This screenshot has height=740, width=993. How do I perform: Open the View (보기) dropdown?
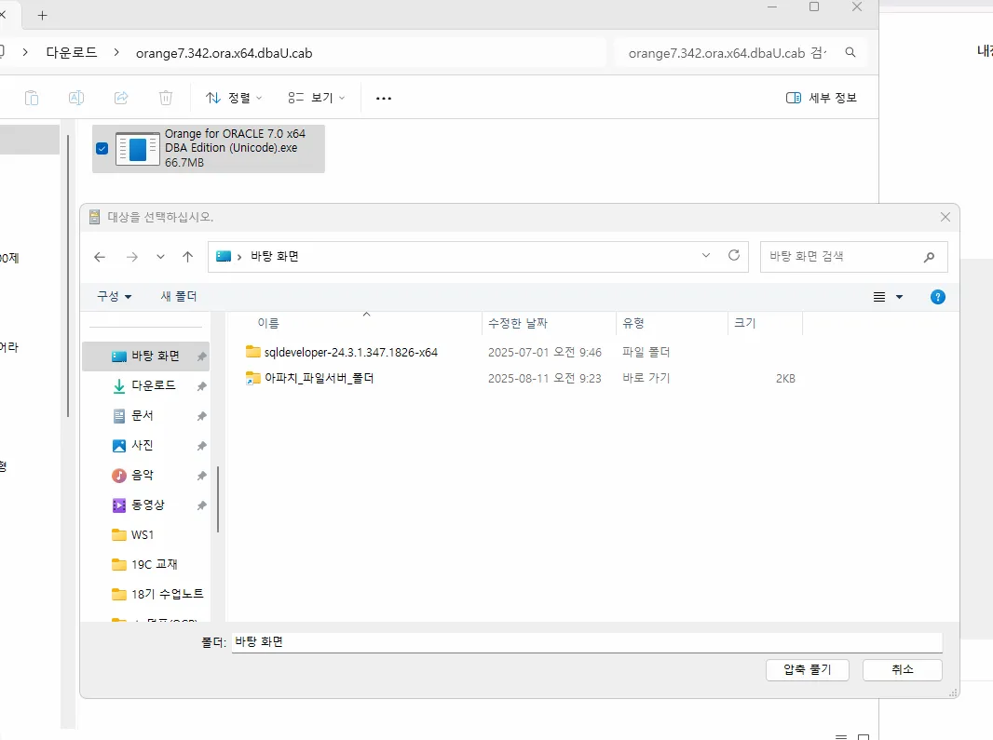coord(317,98)
